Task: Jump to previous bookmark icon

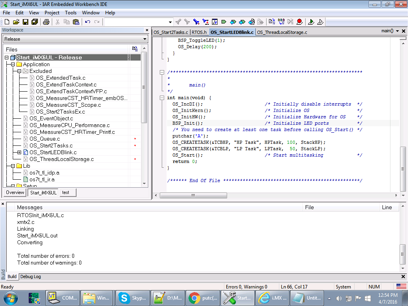Action: coord(233,22)
